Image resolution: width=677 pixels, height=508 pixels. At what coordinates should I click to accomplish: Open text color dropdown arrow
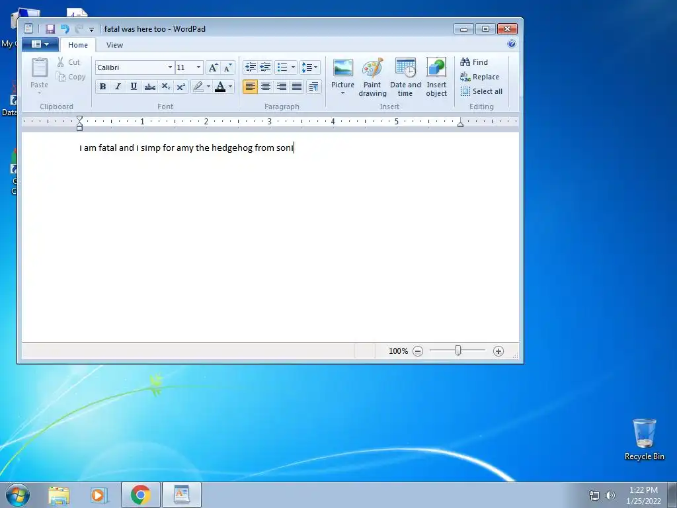[231, 87]
